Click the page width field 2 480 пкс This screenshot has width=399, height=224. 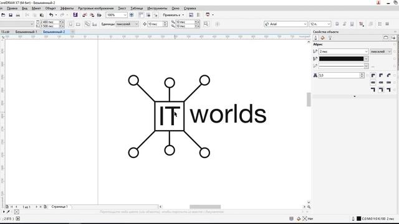tap(49, 22)
